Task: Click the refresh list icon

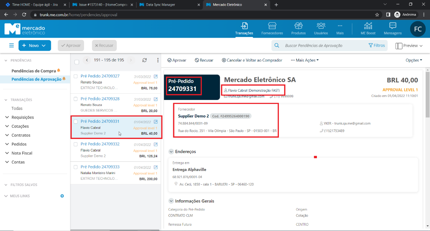Action: pos(144,60)
